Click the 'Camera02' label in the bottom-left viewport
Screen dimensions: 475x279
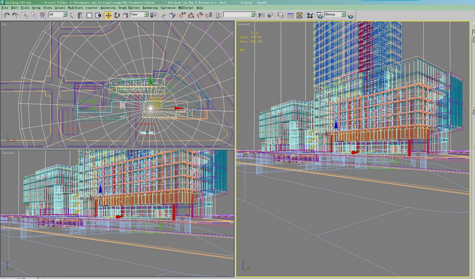click(x=8, y=153)
